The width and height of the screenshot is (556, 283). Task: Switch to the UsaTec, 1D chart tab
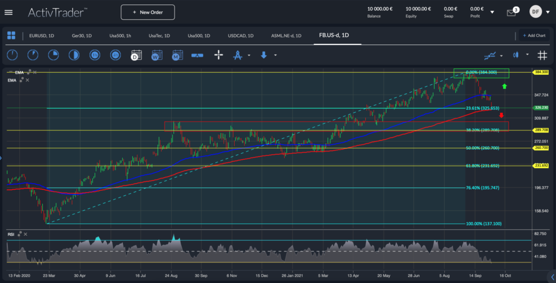159,36
